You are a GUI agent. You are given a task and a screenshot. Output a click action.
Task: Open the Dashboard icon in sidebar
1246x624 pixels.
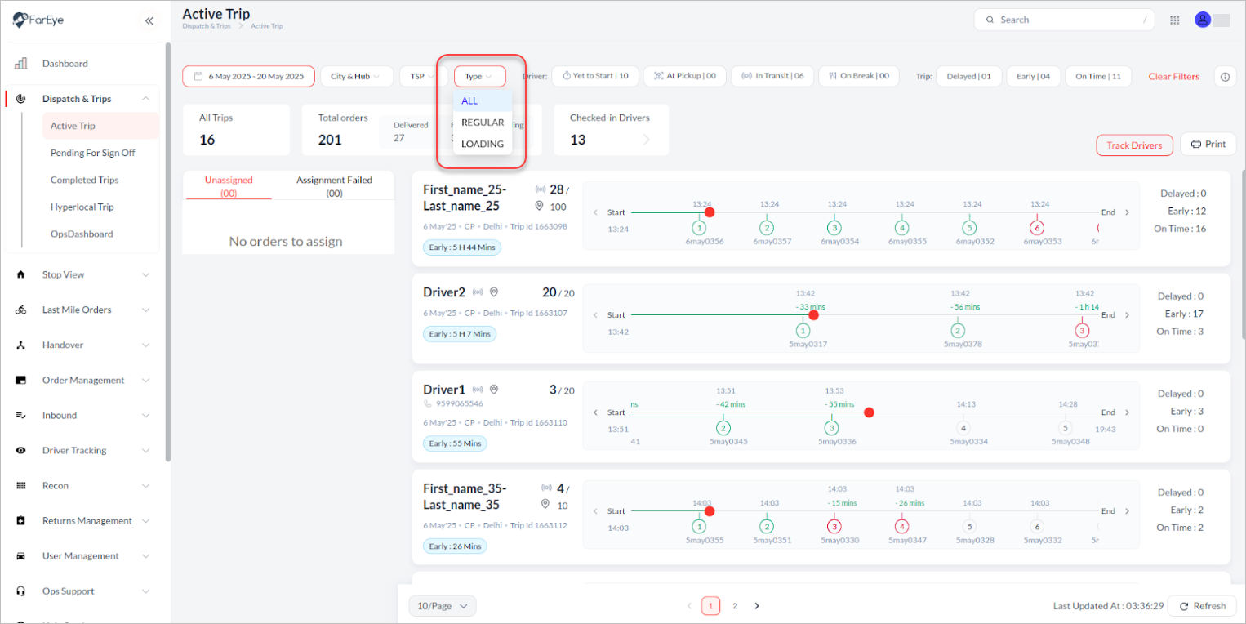tap(21, 64)
